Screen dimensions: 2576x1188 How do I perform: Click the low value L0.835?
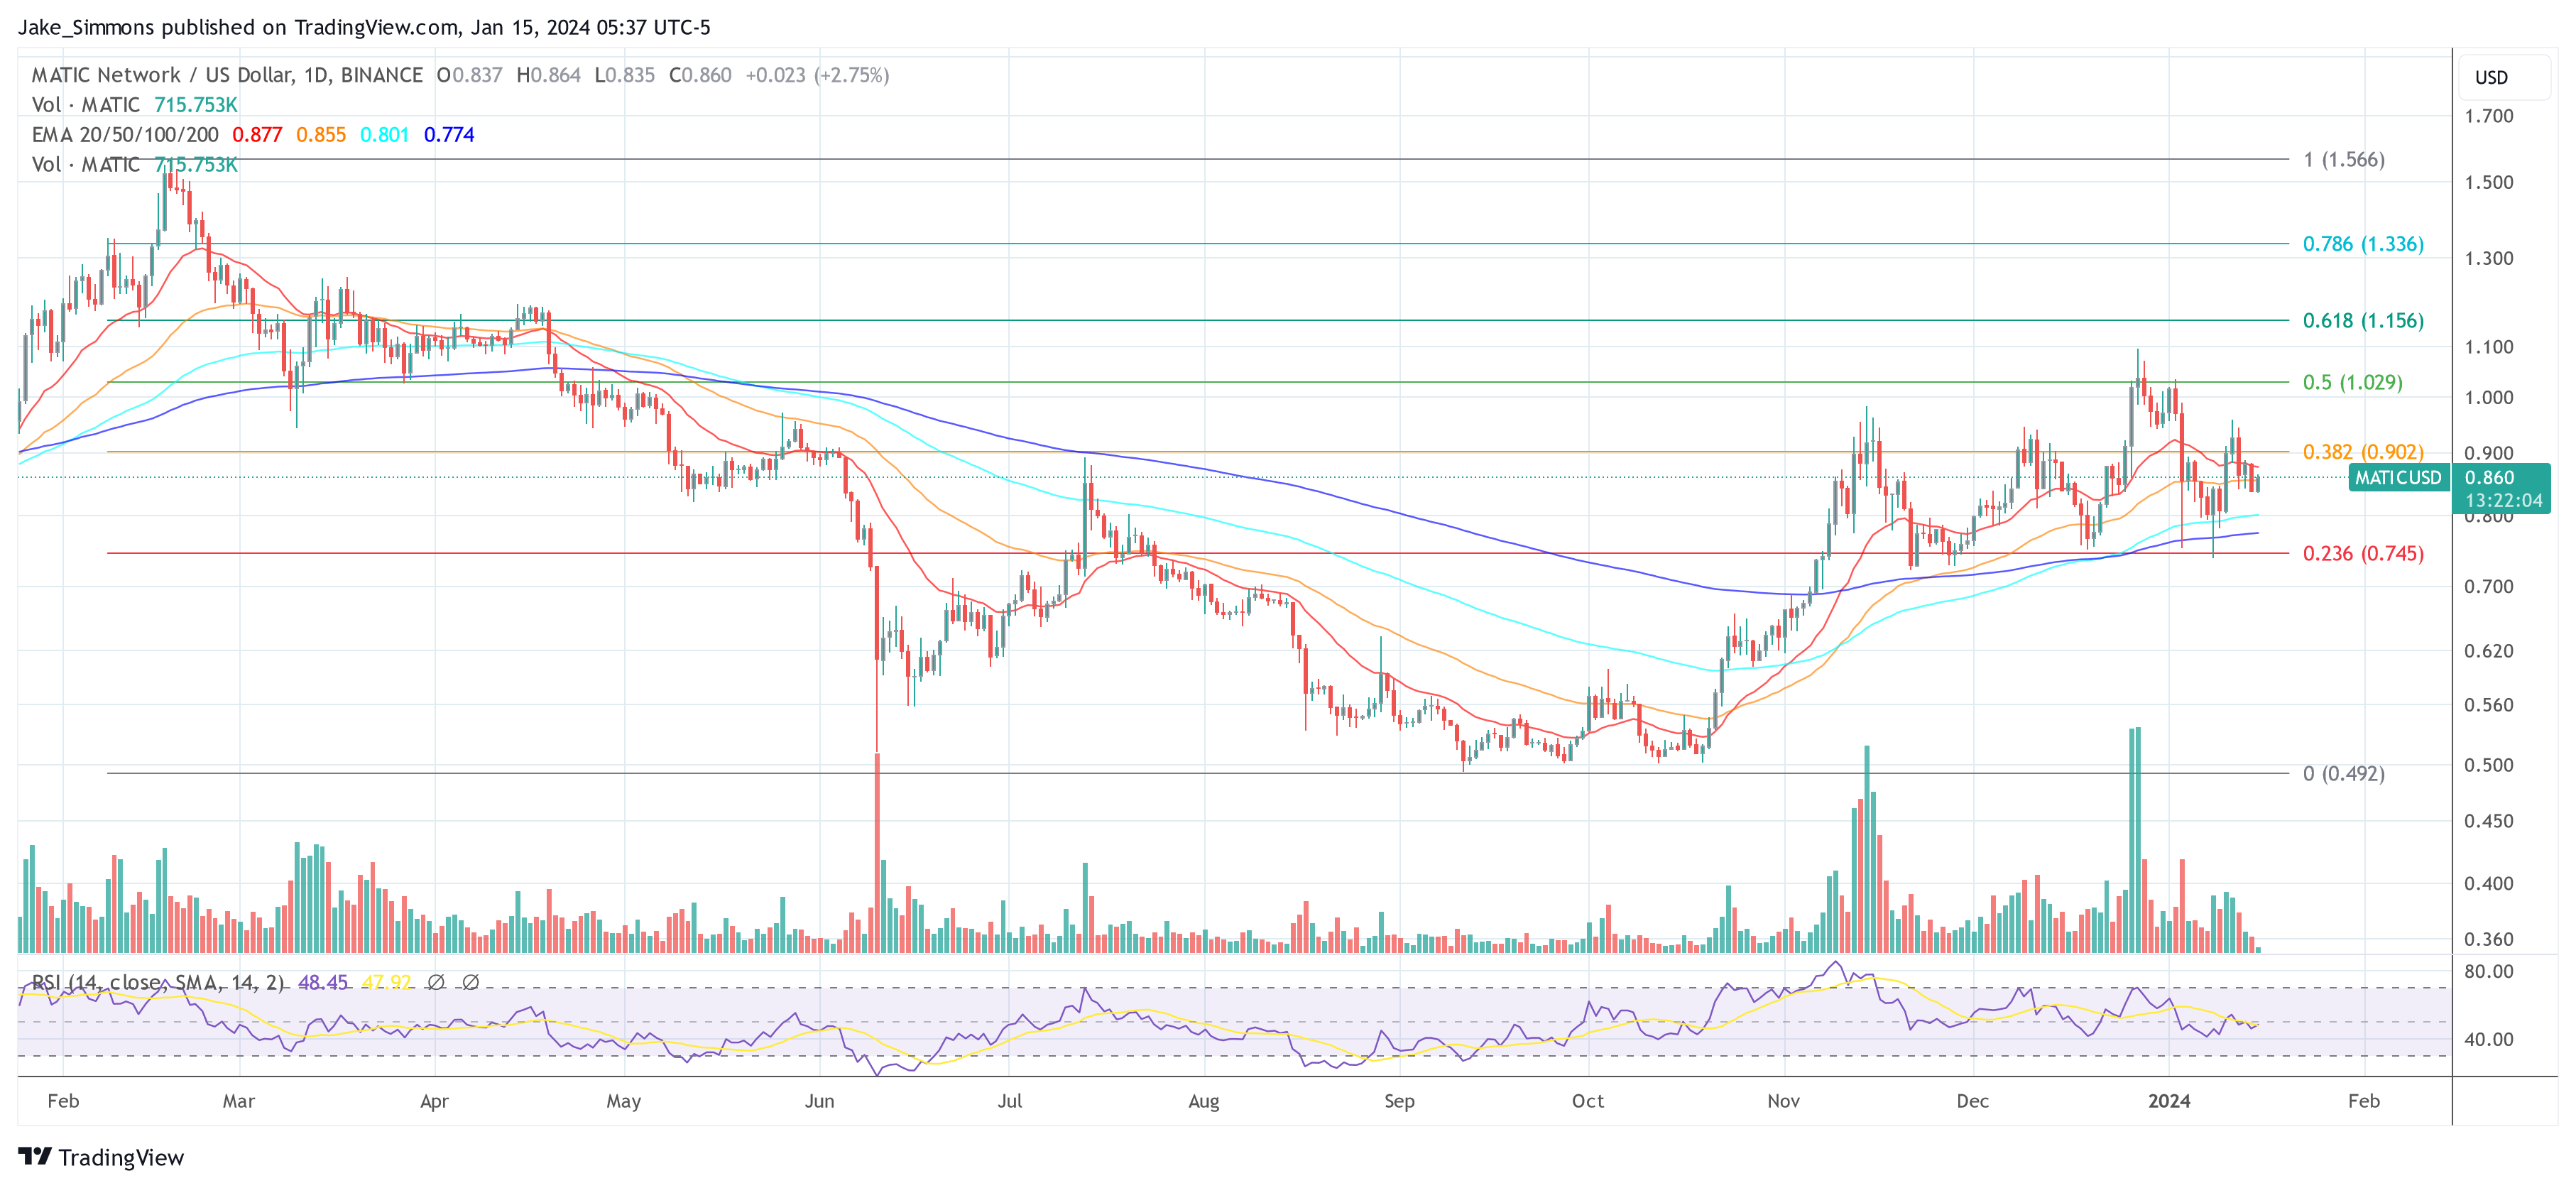click(625, 75)
